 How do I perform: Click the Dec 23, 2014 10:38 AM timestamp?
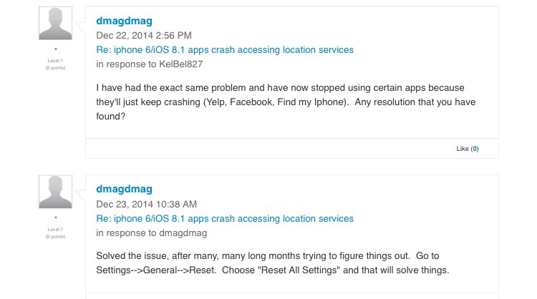point(147,205)
